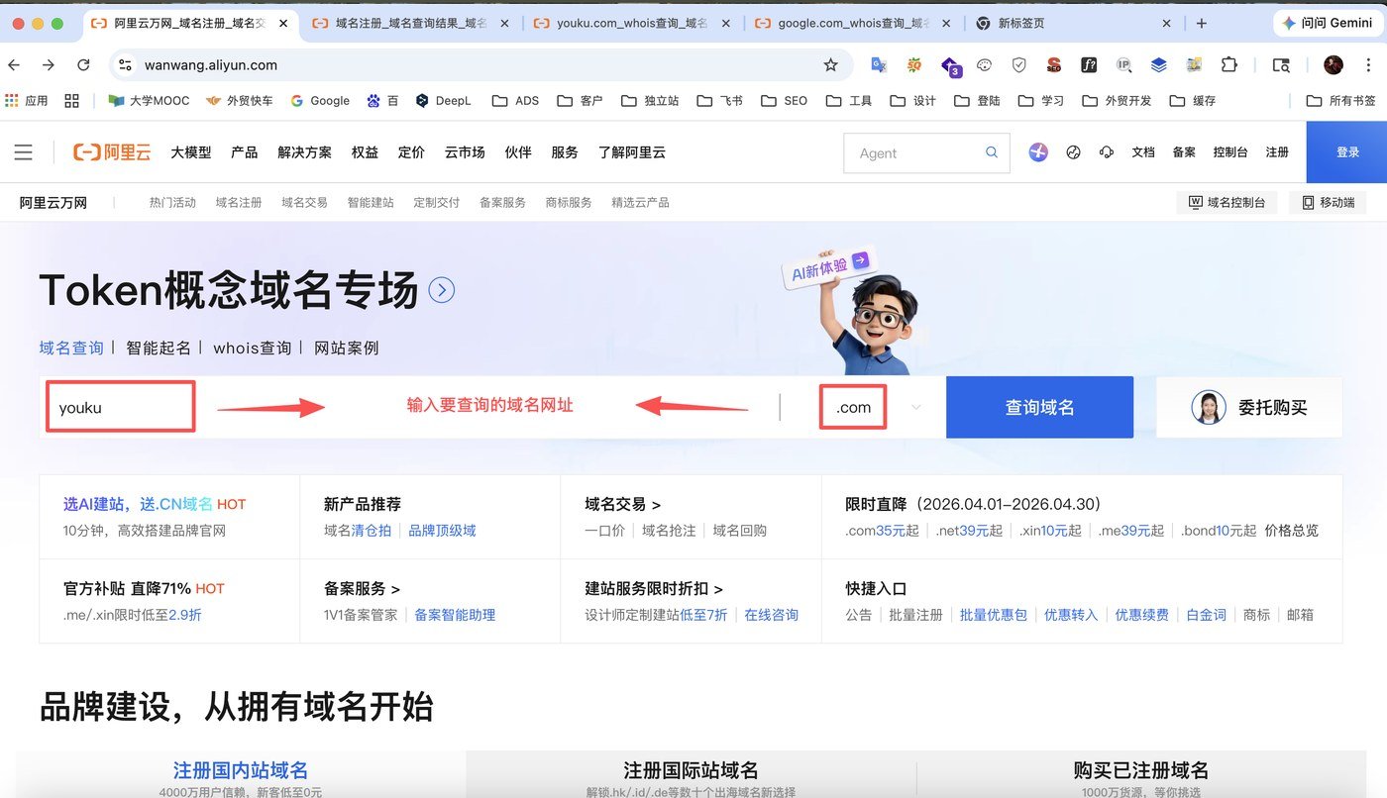The image size is (1387, 798).
Task: Select the 域名注册 sub-navigation item
Action: (239, 202)
